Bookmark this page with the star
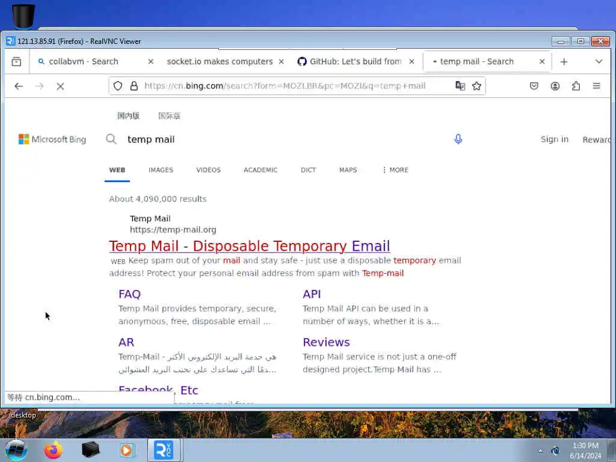Image resolution: width=616 pixels, height=462 pixels. tap(476, 86)
